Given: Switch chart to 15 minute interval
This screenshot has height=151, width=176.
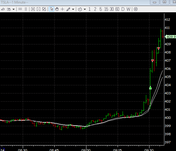Looking at the screenshot, I should [106, 9].
